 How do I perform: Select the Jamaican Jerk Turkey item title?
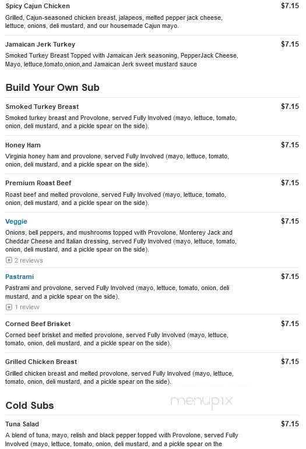(x=40, y=44)
